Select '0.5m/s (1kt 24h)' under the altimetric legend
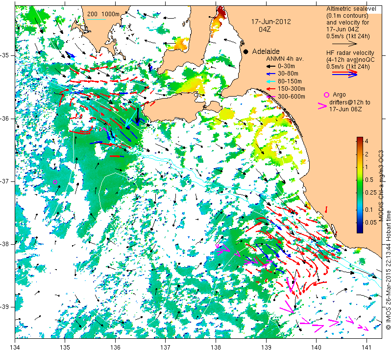392x353 pixels. coord(348,36)
